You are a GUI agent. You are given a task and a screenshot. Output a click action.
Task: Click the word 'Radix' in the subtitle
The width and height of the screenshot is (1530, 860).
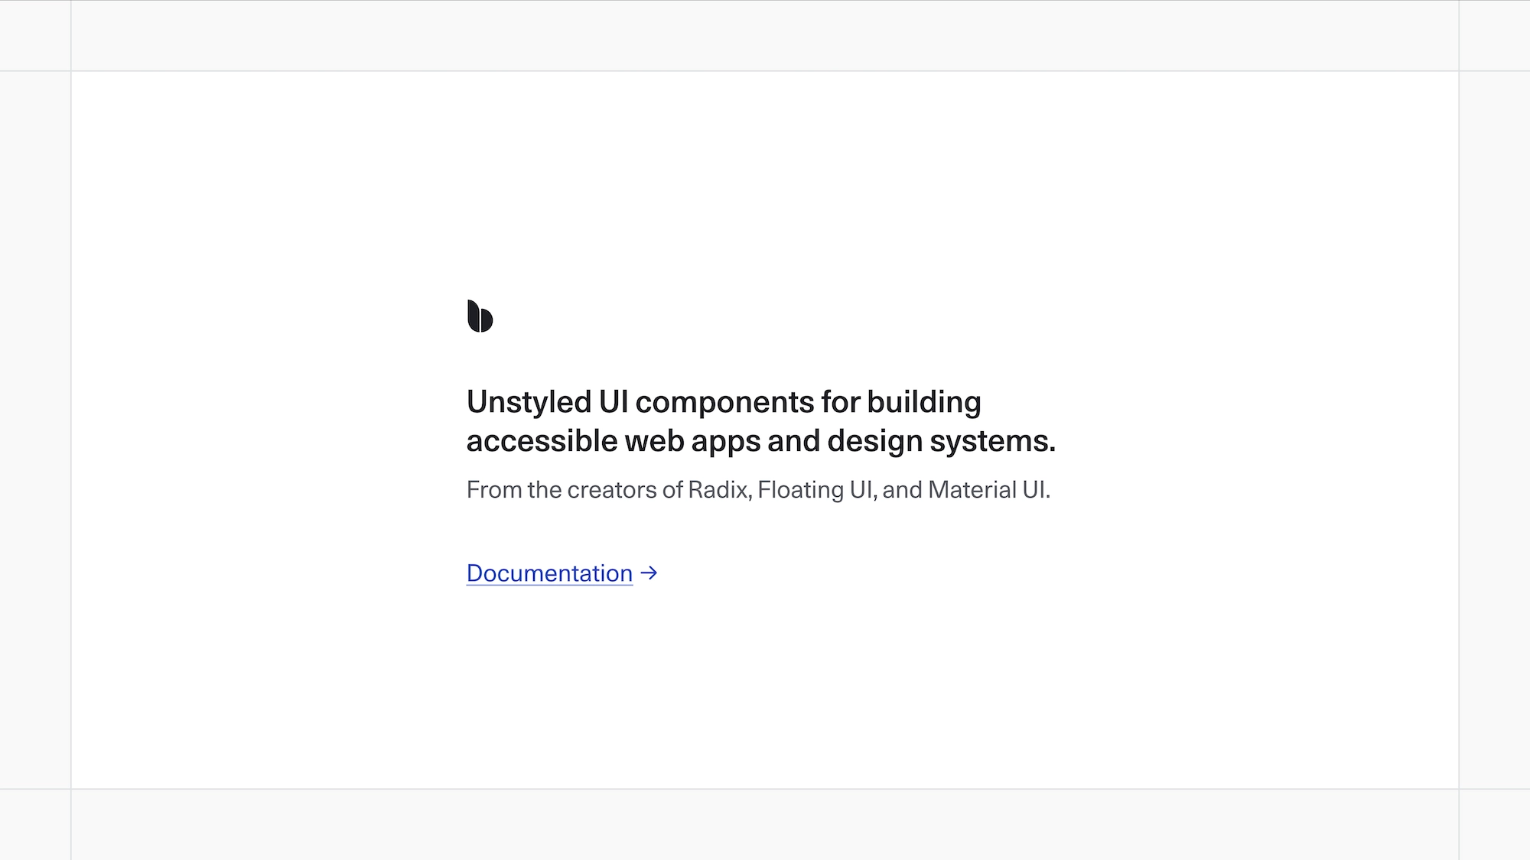tap(719, 489)
